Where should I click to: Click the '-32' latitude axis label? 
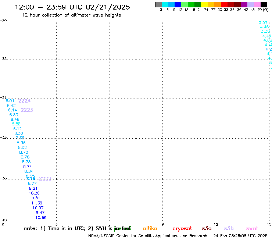pos(4,59)
